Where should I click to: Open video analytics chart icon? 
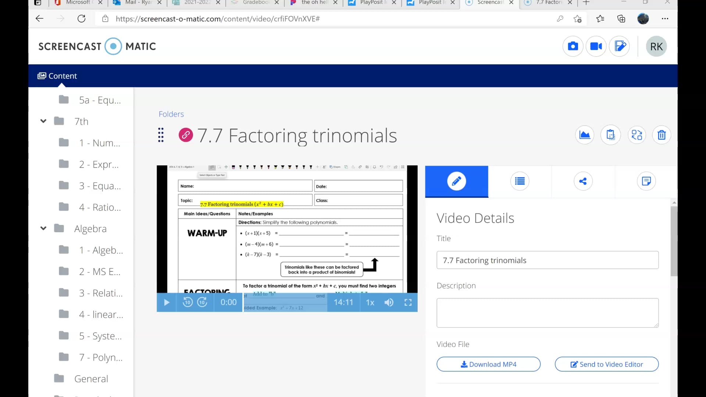pyautogui.click(x=584, y=135)
